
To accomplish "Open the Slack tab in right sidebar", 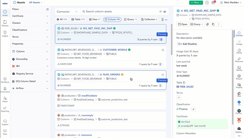I will [239, 94].
